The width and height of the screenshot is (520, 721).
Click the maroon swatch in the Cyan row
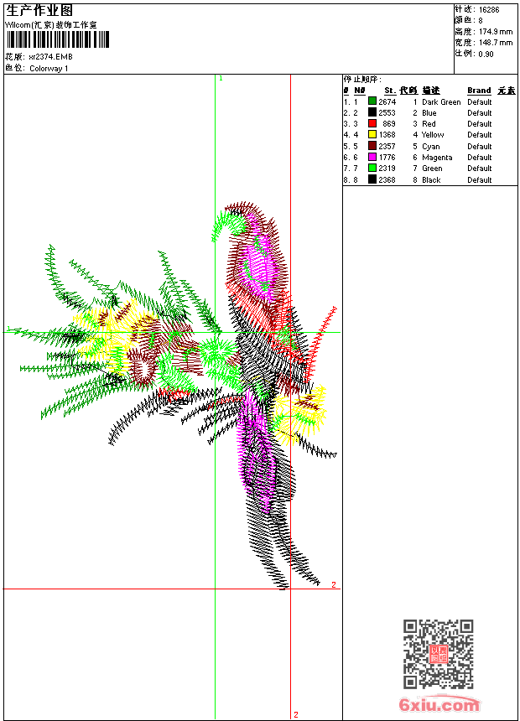click(372, 146)
